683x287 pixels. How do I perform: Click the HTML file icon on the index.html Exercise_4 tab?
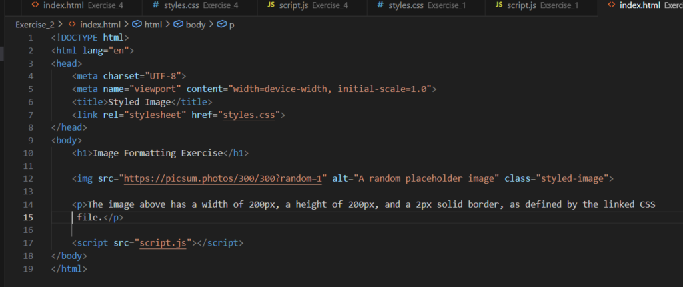tap(35, 5)
